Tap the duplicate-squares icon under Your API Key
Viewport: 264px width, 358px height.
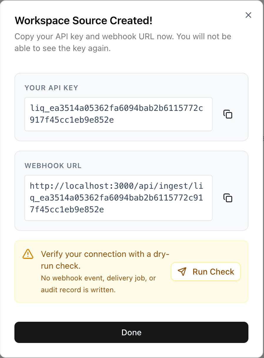(x=227, y=114)
